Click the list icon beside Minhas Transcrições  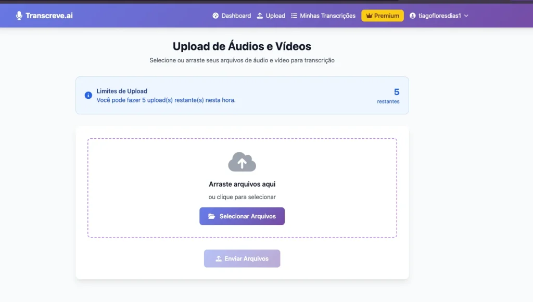pos(294,16)
